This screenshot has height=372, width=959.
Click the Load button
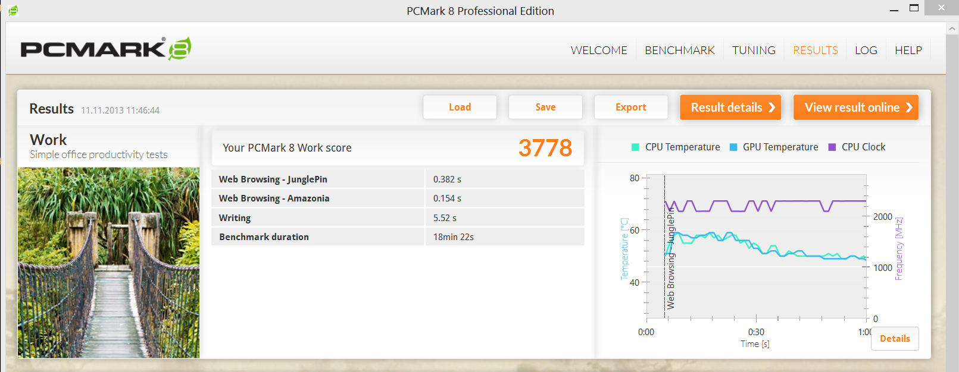coord(460,107)
